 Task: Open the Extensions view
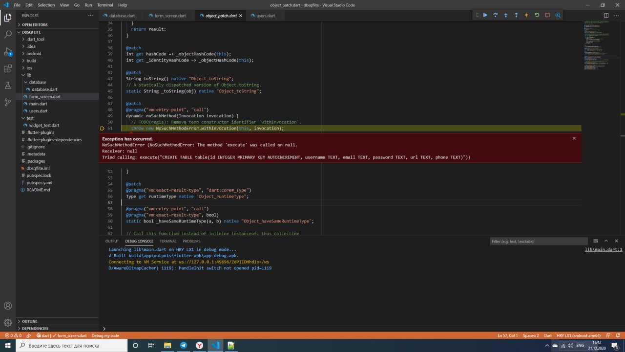pos(8,68)
